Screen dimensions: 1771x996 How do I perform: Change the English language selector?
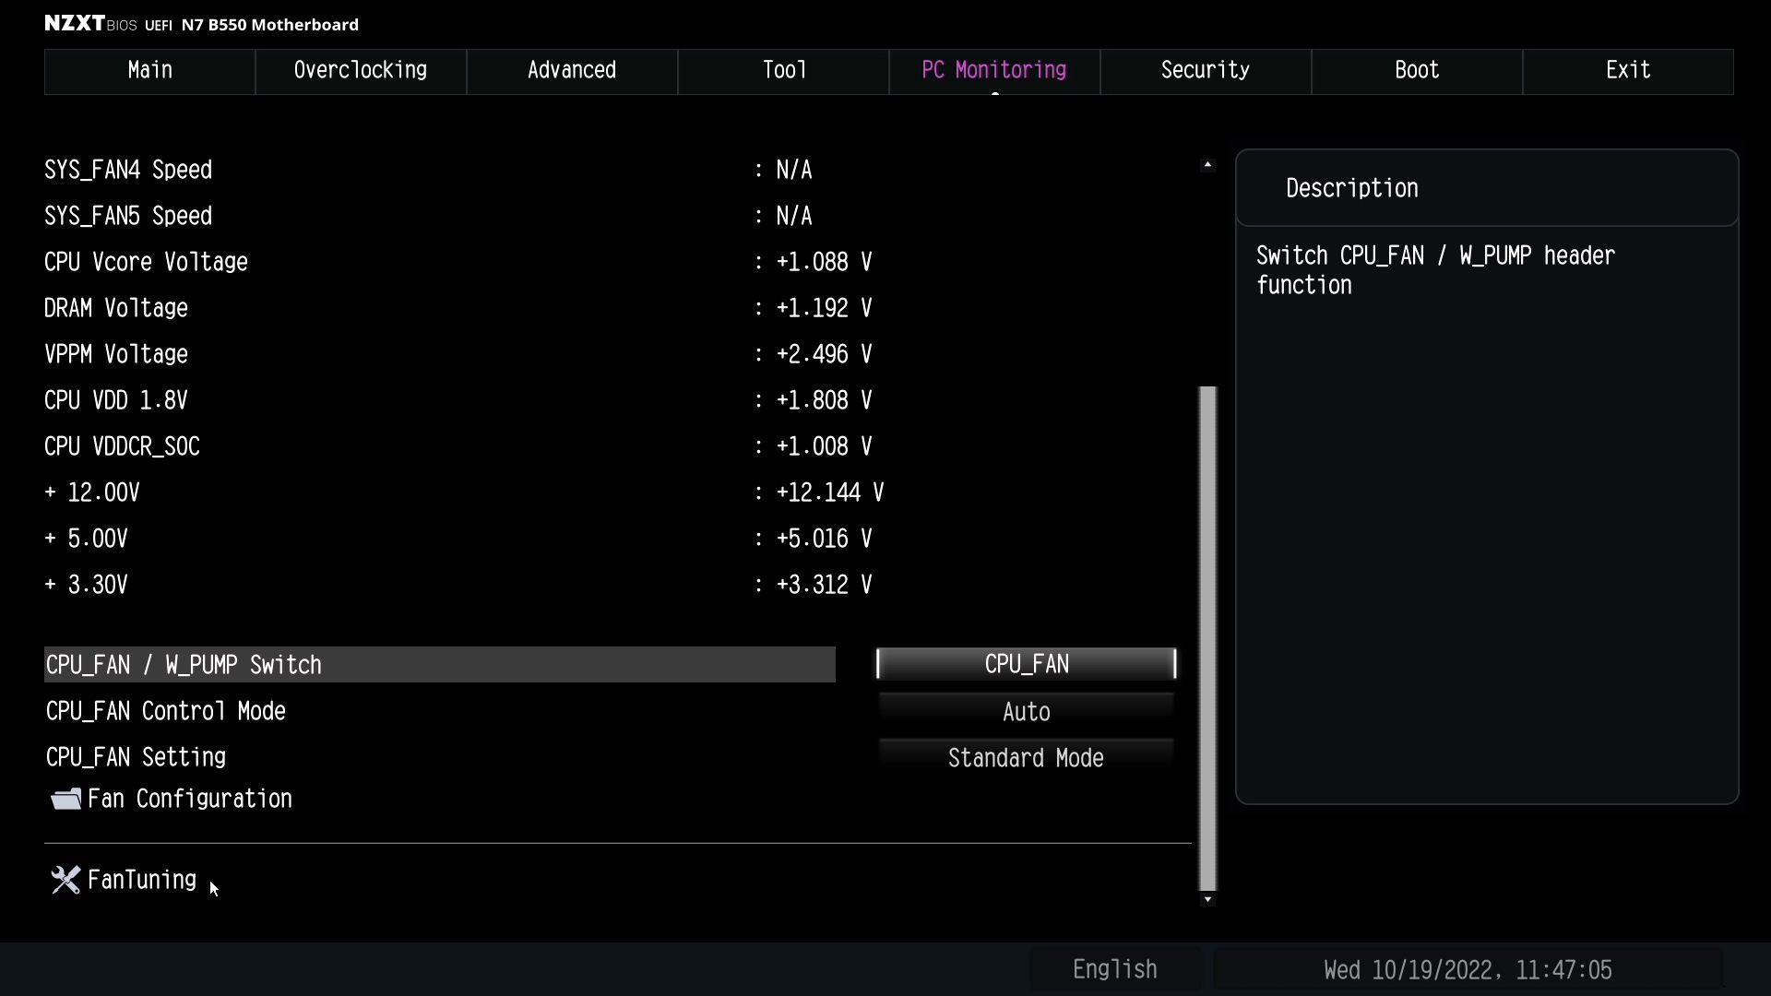(x=1114, y=969)
